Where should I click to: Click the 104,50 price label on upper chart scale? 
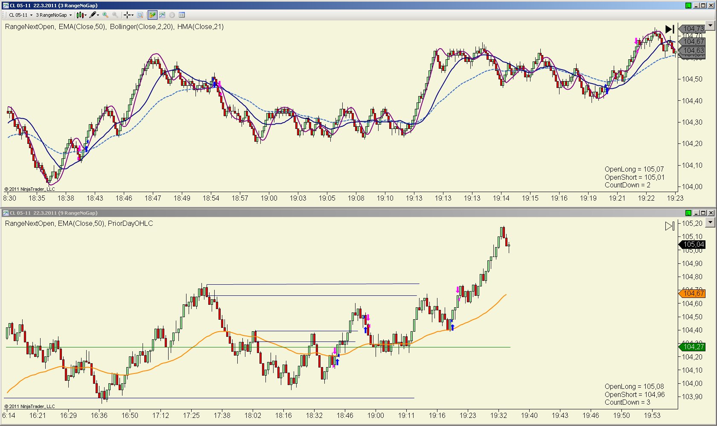point(692,79)
